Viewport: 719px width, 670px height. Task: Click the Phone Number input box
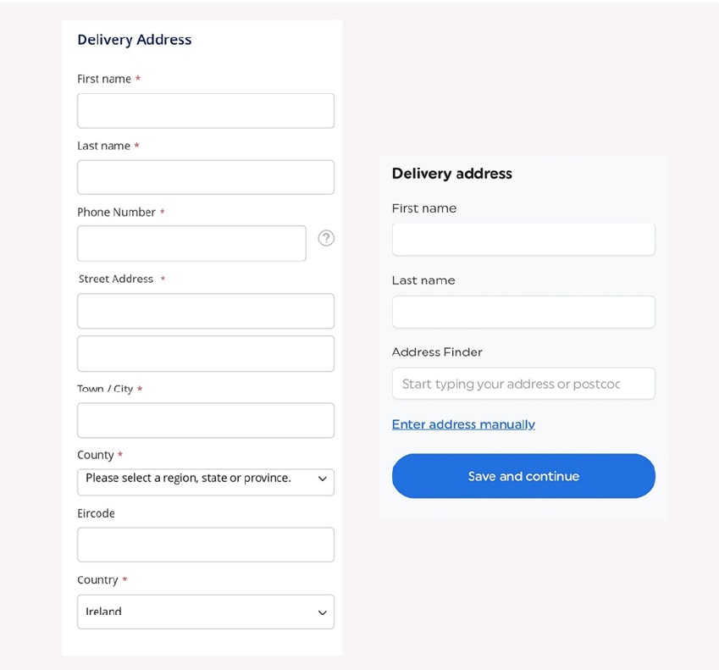pyautogui.click(x=191, y=243)
